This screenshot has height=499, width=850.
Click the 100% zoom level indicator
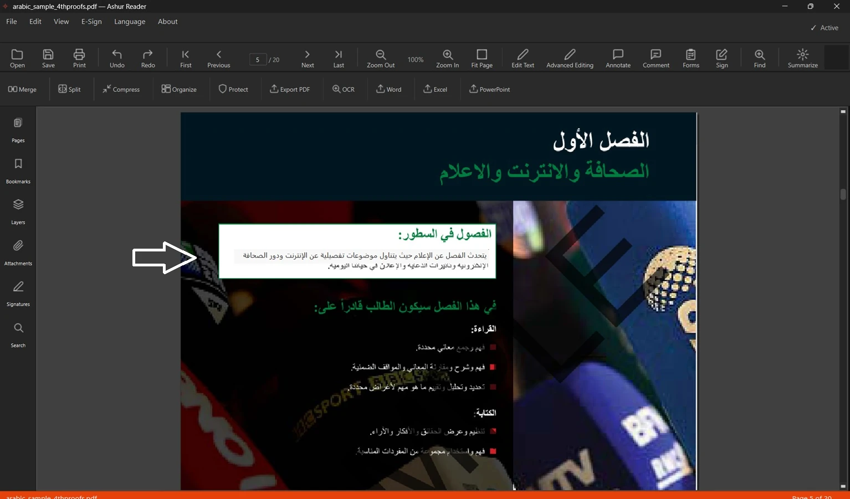[x=416, y=59]
